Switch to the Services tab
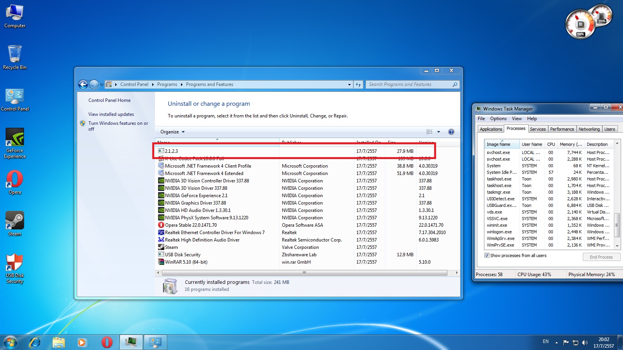 [x=538, y=129]
